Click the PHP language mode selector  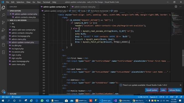(172, 97)
